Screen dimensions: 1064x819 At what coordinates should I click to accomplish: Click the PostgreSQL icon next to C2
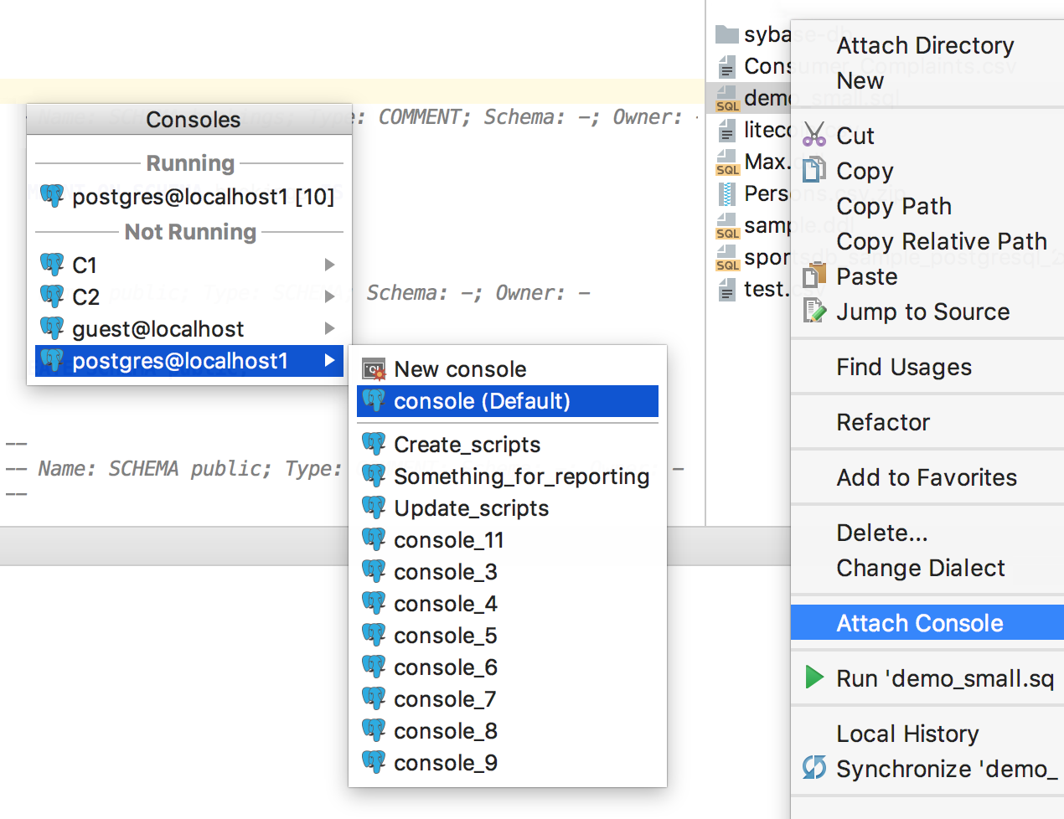tap(52, 297)
